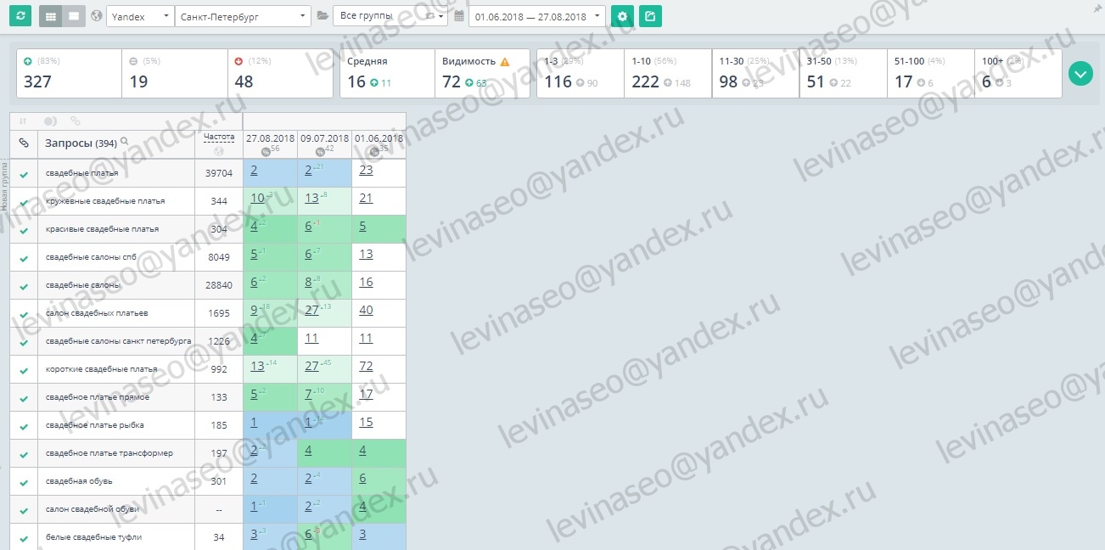This screenshot has height=550, width=1105.
Task: Filter by 31-50 positions card
Action: coord(842,73)
